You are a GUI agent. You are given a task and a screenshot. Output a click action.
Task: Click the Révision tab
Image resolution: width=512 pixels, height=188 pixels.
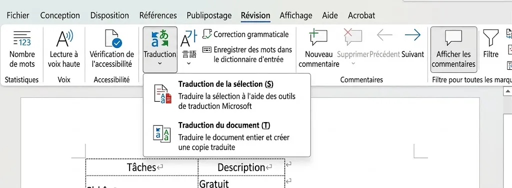255,15
